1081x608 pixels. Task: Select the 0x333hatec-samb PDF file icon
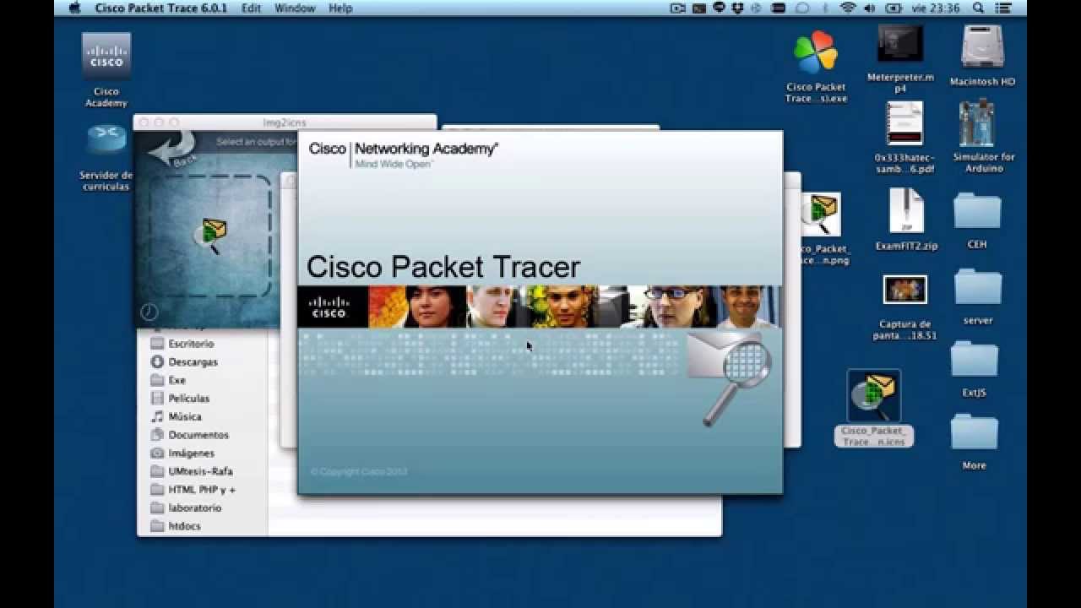(904, 123)
